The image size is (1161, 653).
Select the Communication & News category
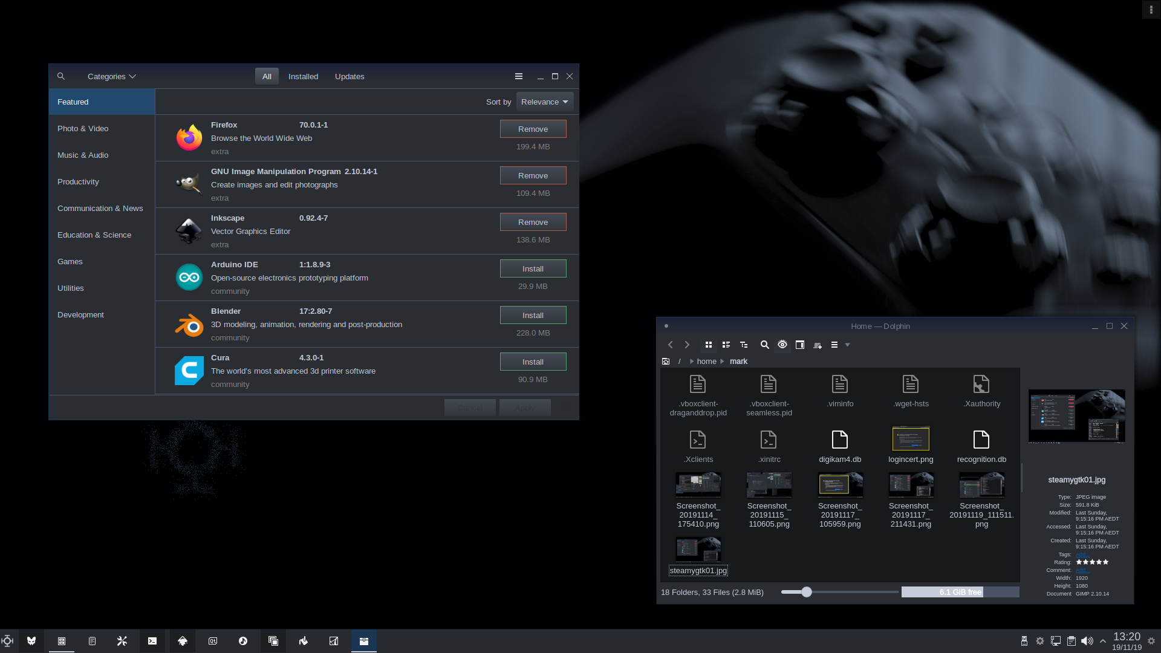(102, 208)
